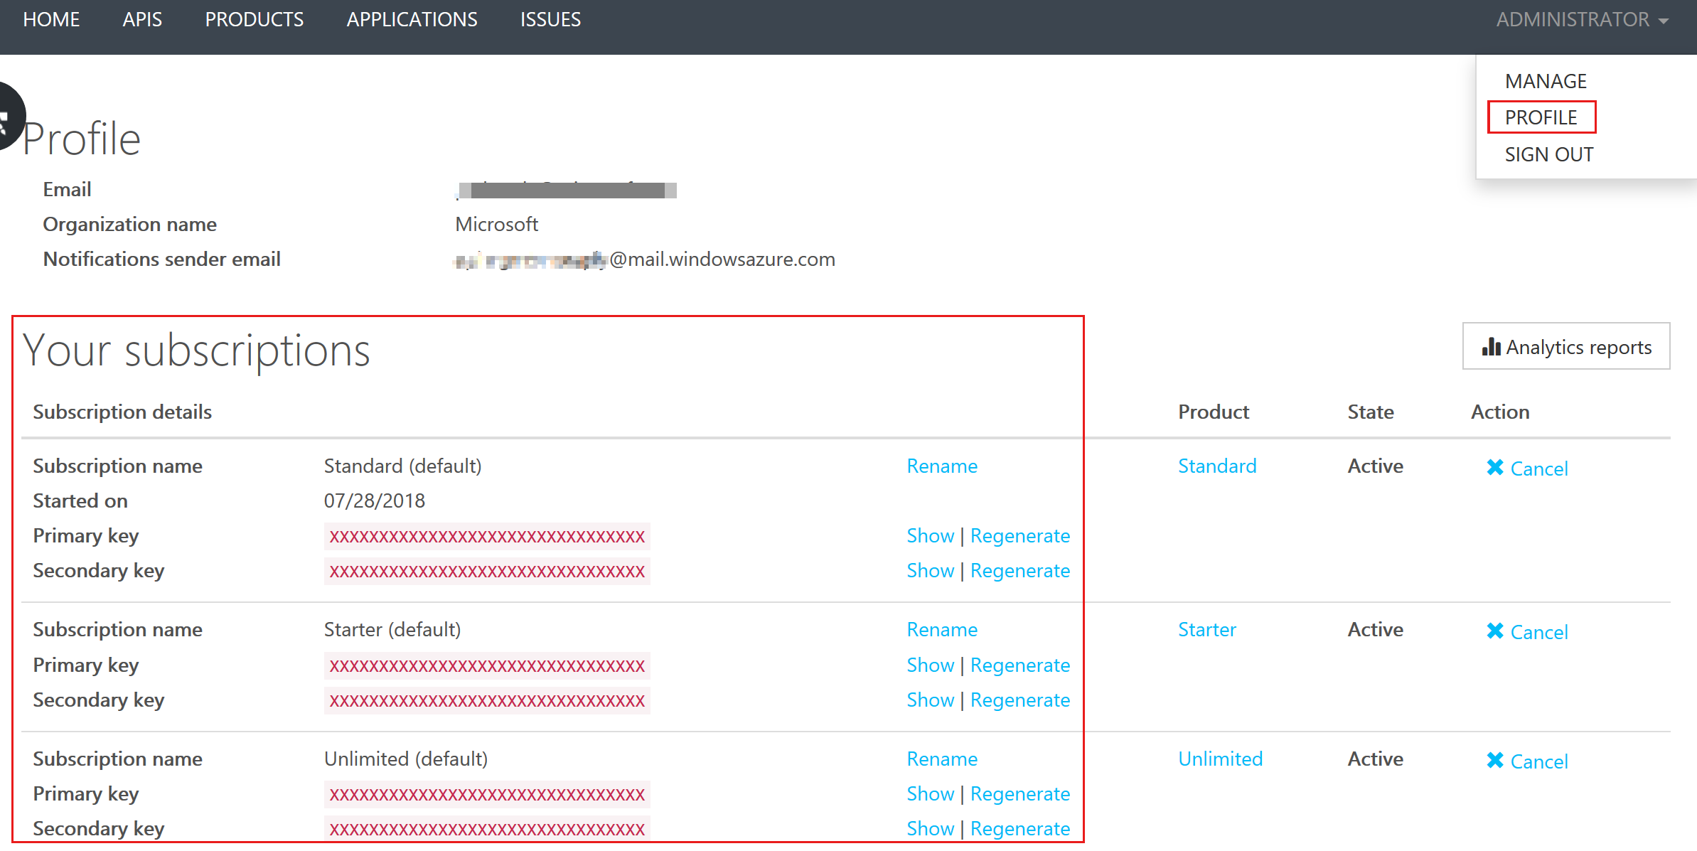Select MANAGE from administrator menu
Image resolution: width=1697 pixels, height=851 pixels.
click(x=1546, y=81)
